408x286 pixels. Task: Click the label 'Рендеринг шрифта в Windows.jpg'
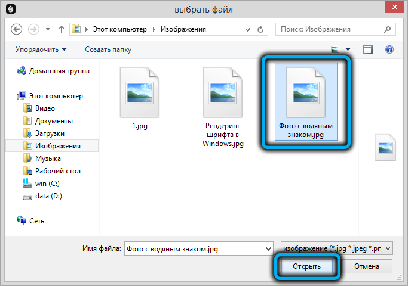(223, 135)
